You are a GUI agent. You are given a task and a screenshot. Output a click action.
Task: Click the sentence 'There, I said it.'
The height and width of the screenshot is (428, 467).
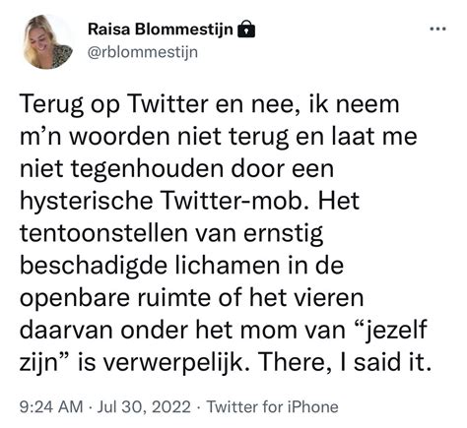[x=345, y=362]
